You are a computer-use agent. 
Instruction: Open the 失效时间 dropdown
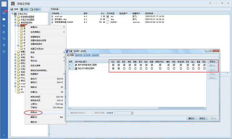tap(132, 113)
